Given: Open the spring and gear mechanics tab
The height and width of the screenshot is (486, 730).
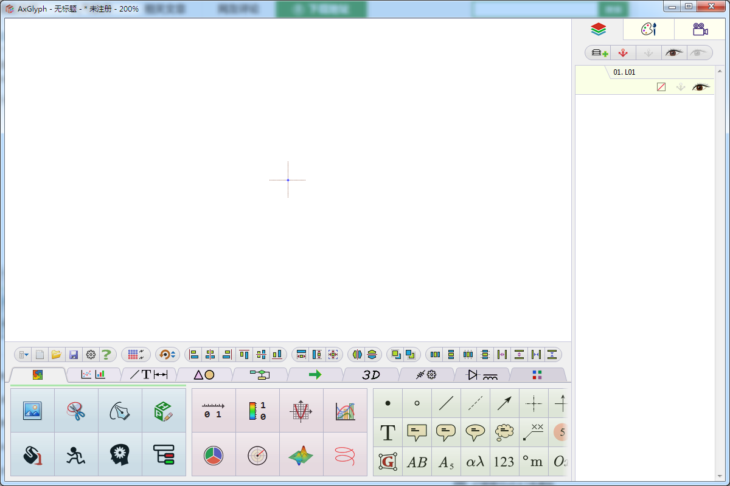Looking at the screenshot, I should coord(426,375).
